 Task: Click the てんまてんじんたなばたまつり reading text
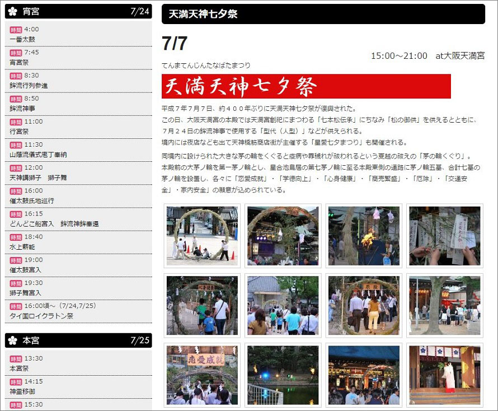(206, 66)
